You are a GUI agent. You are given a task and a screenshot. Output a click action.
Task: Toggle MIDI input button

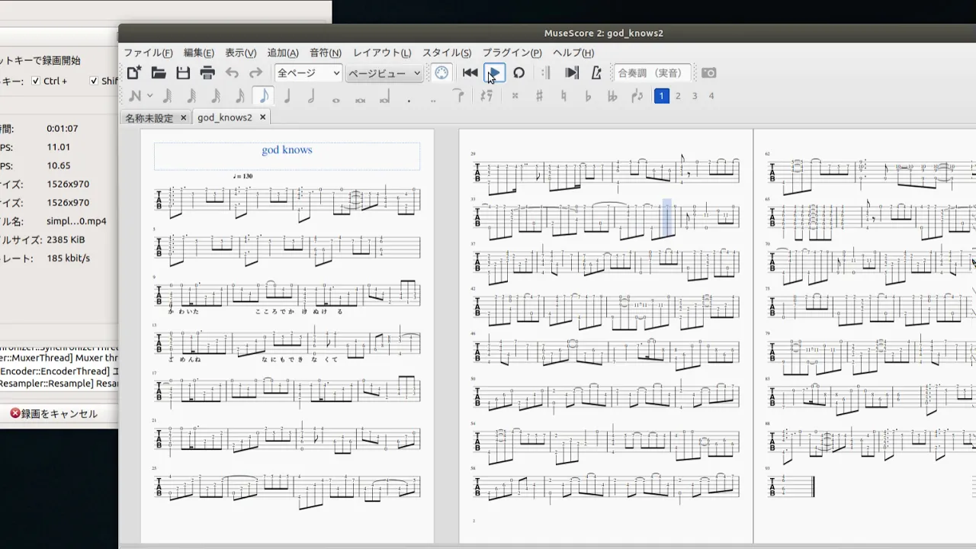[441, 73]
